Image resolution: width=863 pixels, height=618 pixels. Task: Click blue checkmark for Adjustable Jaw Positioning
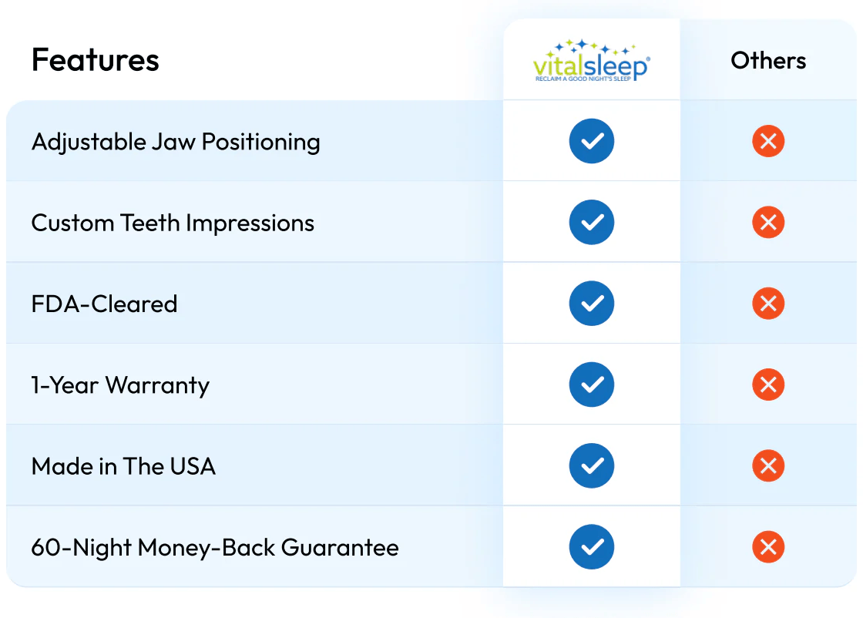[592, 141]
